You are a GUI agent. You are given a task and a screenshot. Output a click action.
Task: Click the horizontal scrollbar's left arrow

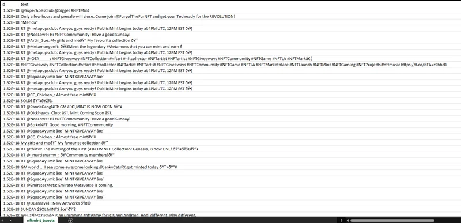347,220
